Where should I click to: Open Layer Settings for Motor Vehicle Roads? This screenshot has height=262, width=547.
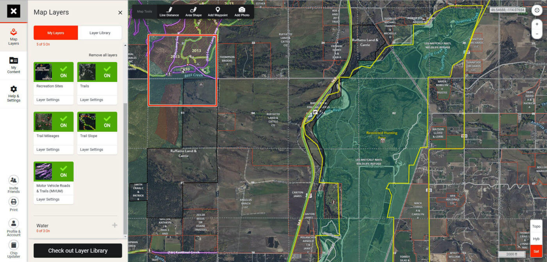pyautogui.click(x=48, y=199)
